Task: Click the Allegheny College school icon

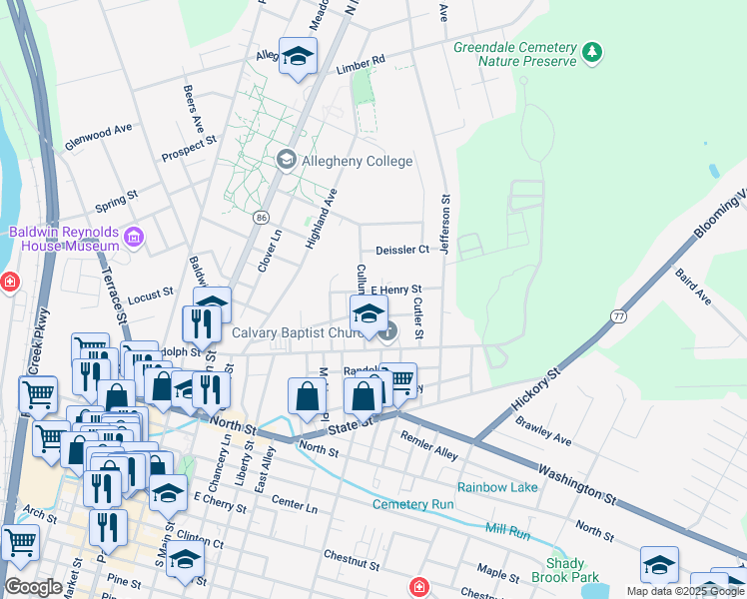Action: coord(287,160)
